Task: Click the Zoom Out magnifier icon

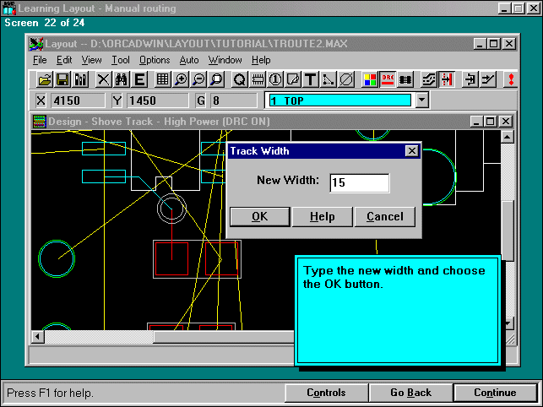Action: point(198,79)
